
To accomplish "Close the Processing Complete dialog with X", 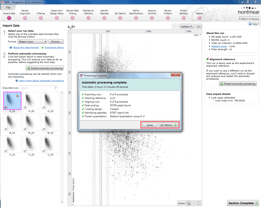I will (x=176, y=75).
